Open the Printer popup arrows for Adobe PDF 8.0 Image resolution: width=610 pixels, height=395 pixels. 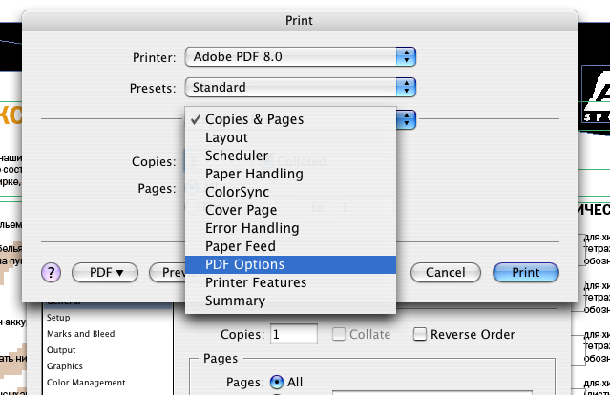406,56
